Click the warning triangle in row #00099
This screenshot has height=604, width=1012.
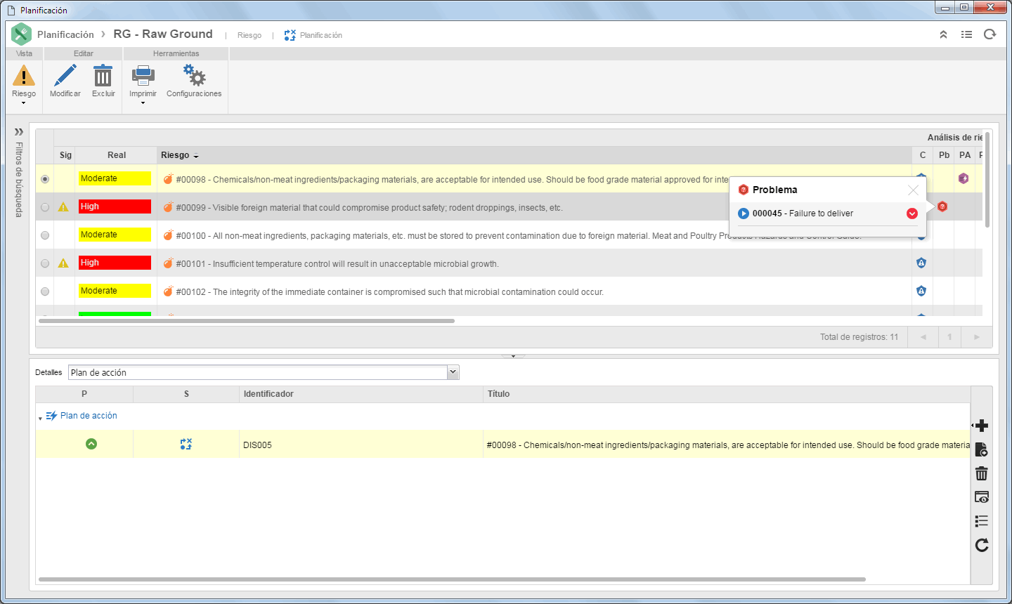tap(63, 207)
